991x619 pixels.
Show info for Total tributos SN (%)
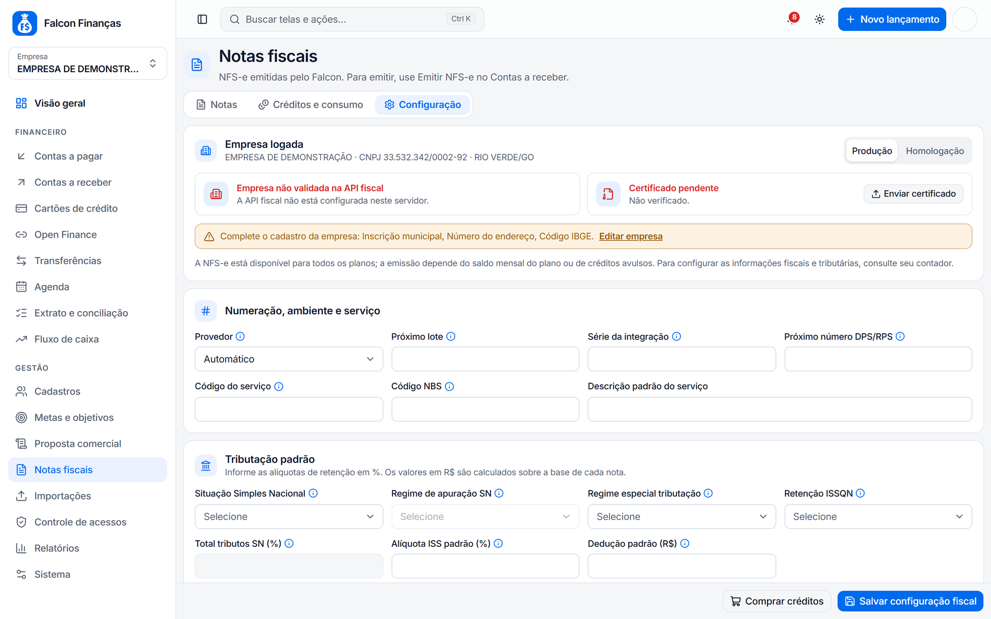pyautogui.click(x=289, y=543)
